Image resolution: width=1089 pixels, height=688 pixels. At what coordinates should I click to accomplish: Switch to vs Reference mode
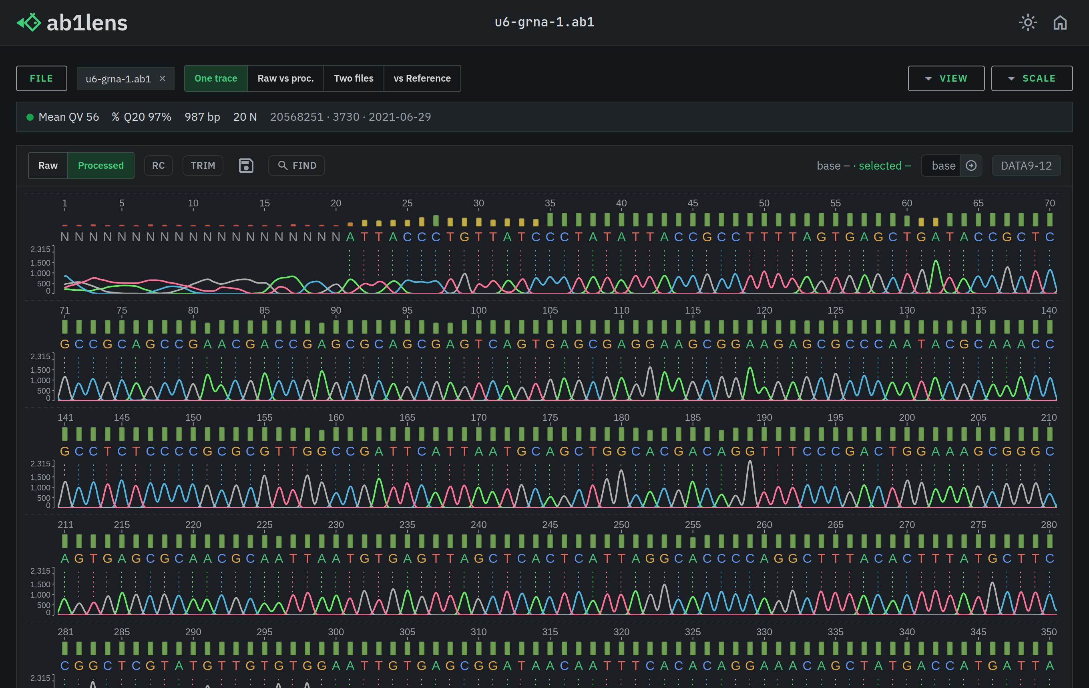pos(422,79)
